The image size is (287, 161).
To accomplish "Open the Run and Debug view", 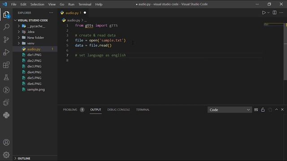I will (x=6, y=52).
